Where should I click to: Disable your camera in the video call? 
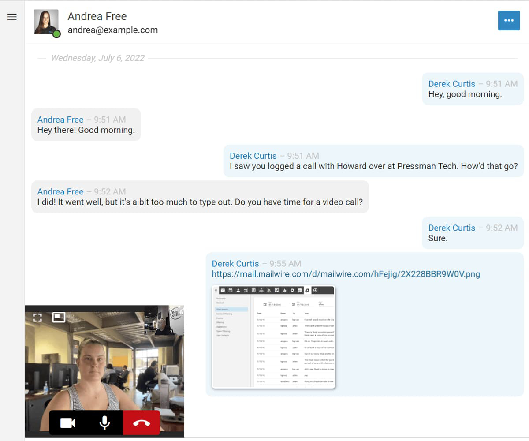(67, 422)
